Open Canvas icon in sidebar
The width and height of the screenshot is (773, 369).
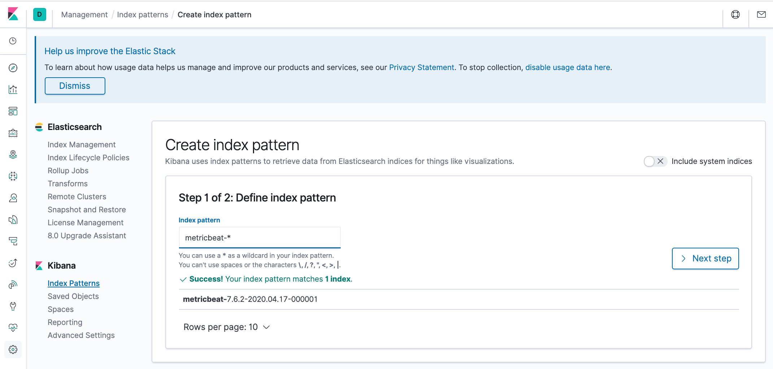[x=13, y=133]
